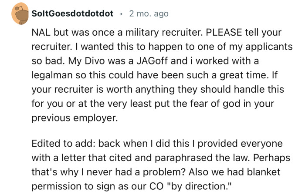
Task: Click the '2 mo. ago' timestamp
Action: [x=148, y=14]
